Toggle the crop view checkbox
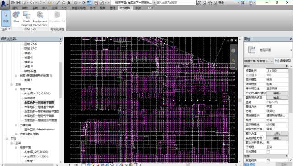 coord(269,160)
